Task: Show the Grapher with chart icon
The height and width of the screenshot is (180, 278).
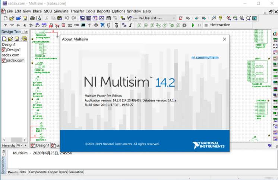Action: click(102, 18)
